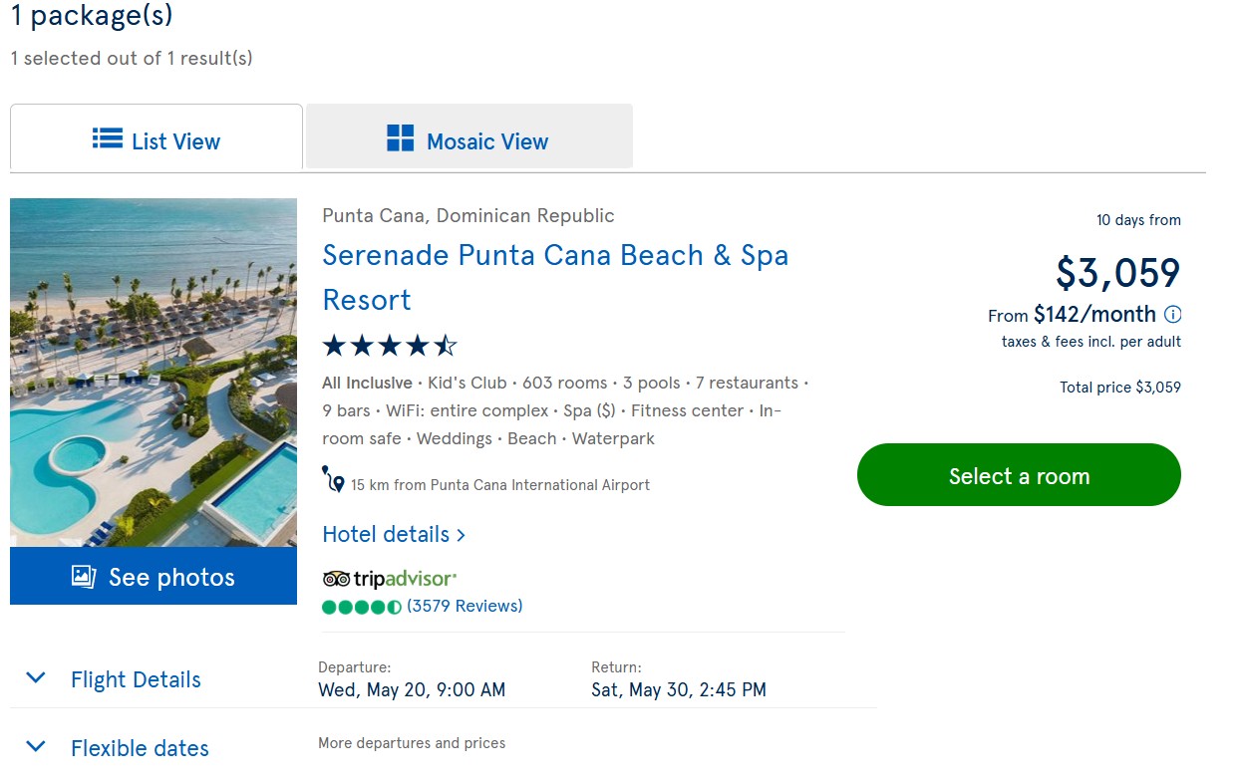The width and height of the screenshot is (1243, 784).
Task: Expand the Flight Details chevron
Action: pos(36,678)
